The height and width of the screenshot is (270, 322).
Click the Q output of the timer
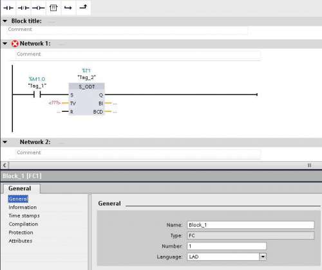pyautogui.click(x=101, y=95)
